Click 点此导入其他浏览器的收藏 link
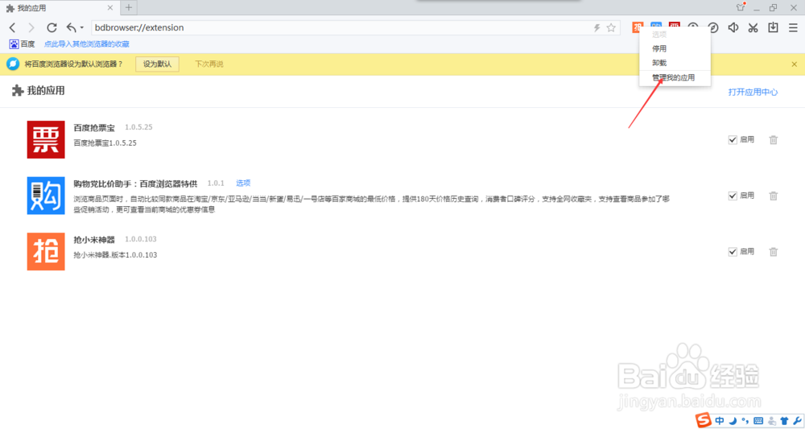Image resolution: width=805 pixels, height=429 pixels. tap(87, 44)
